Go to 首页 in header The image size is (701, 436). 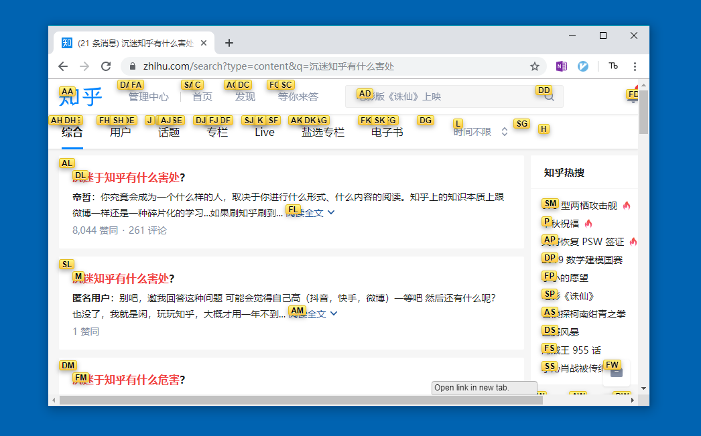pyautogui.click(x=202, y=97)
